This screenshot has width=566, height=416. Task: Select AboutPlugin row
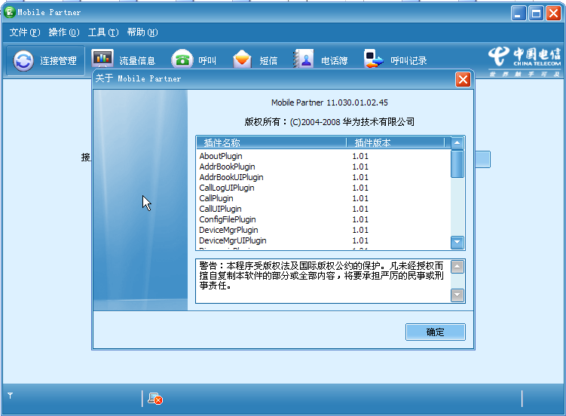324,156
